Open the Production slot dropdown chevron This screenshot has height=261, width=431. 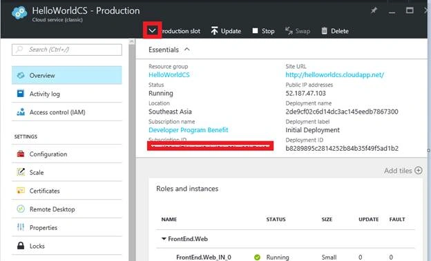click(152, 30)
